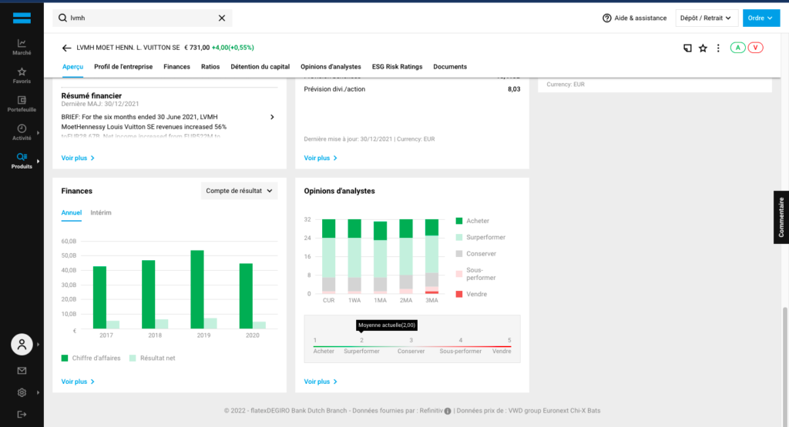Switch to Détention du capital tab
This screenshot has width=789, height=427.
point(260,67)
